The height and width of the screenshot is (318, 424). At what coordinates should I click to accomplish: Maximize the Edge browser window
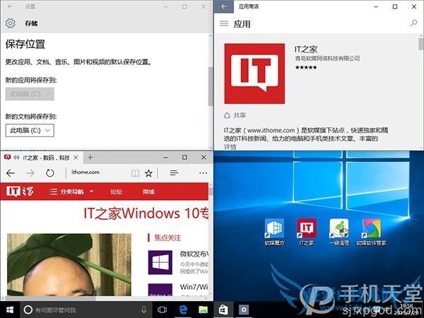point(184,158)
